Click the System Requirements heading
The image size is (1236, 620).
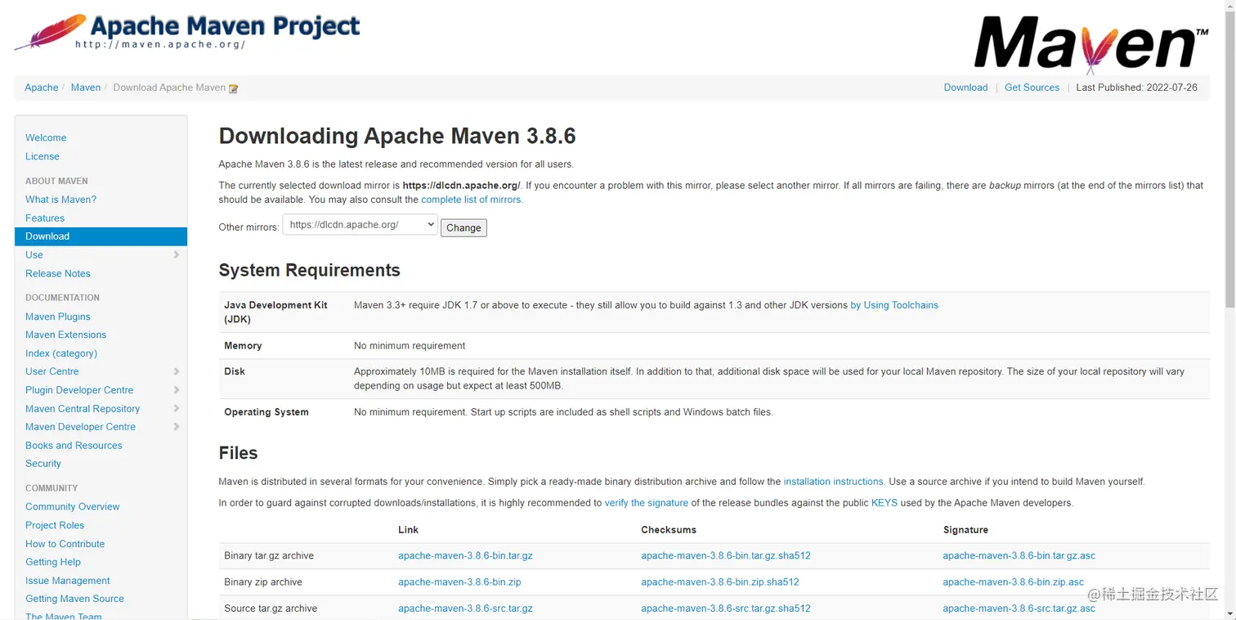point(309,271)
